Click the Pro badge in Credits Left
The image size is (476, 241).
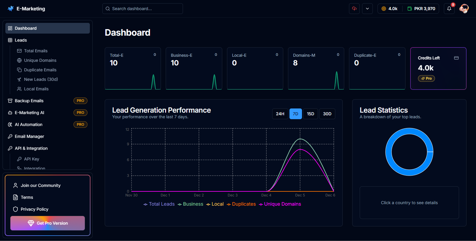[x=426, y=78]
